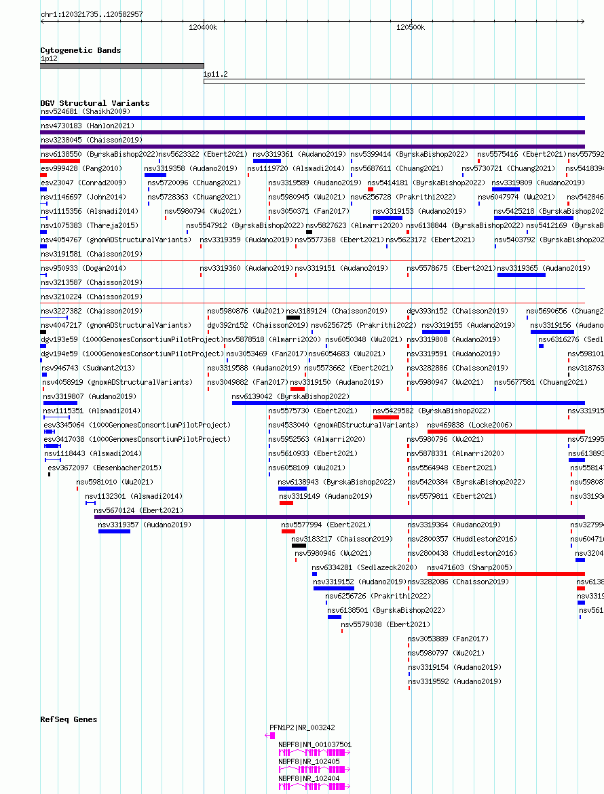The width and height of the screenshot is (604, 794).
Task: Click the dgv194e59 (1000GenomesConsortiumPilotProject) label
Action: click(131, 354)
